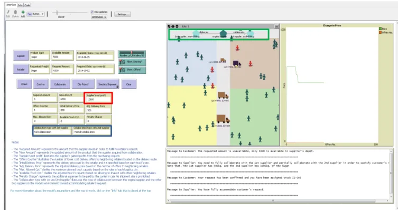398x210 pixels.
Task: Click the Supplier button
Action: click(21, 56)
